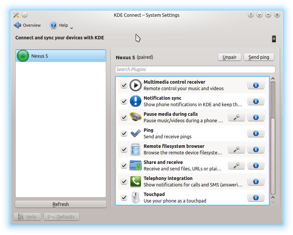The width and height of the screenshot is (293, 235).
Task: Unpair the Nexus 5 device
Action: click(x=230, y=57)
